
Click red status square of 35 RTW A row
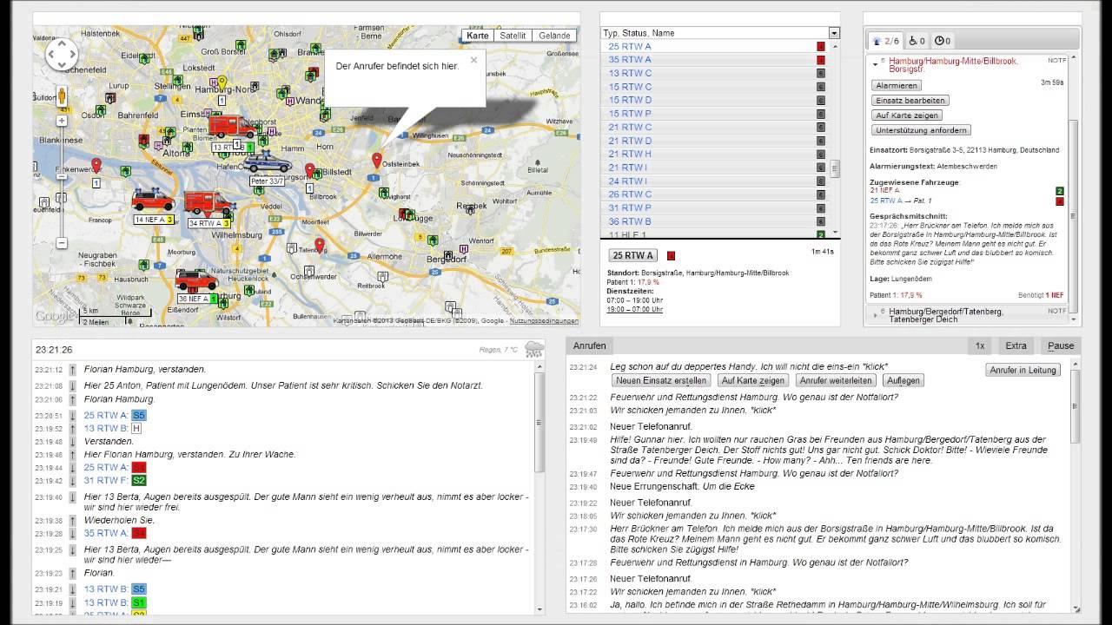(821, 60)
